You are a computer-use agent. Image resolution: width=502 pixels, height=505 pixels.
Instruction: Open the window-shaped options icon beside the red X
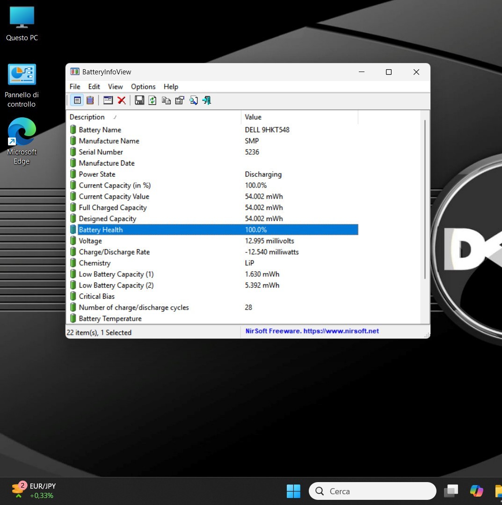108,101
